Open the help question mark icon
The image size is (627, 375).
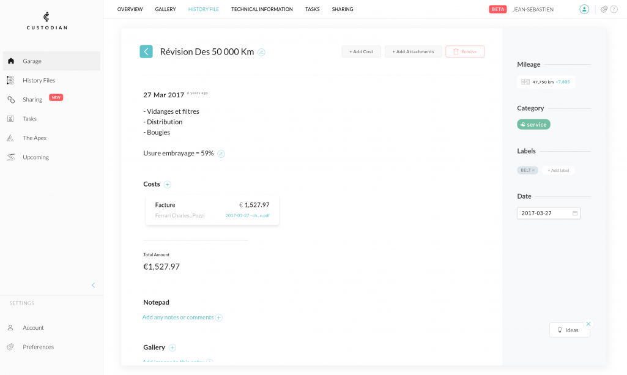point(614,9)
